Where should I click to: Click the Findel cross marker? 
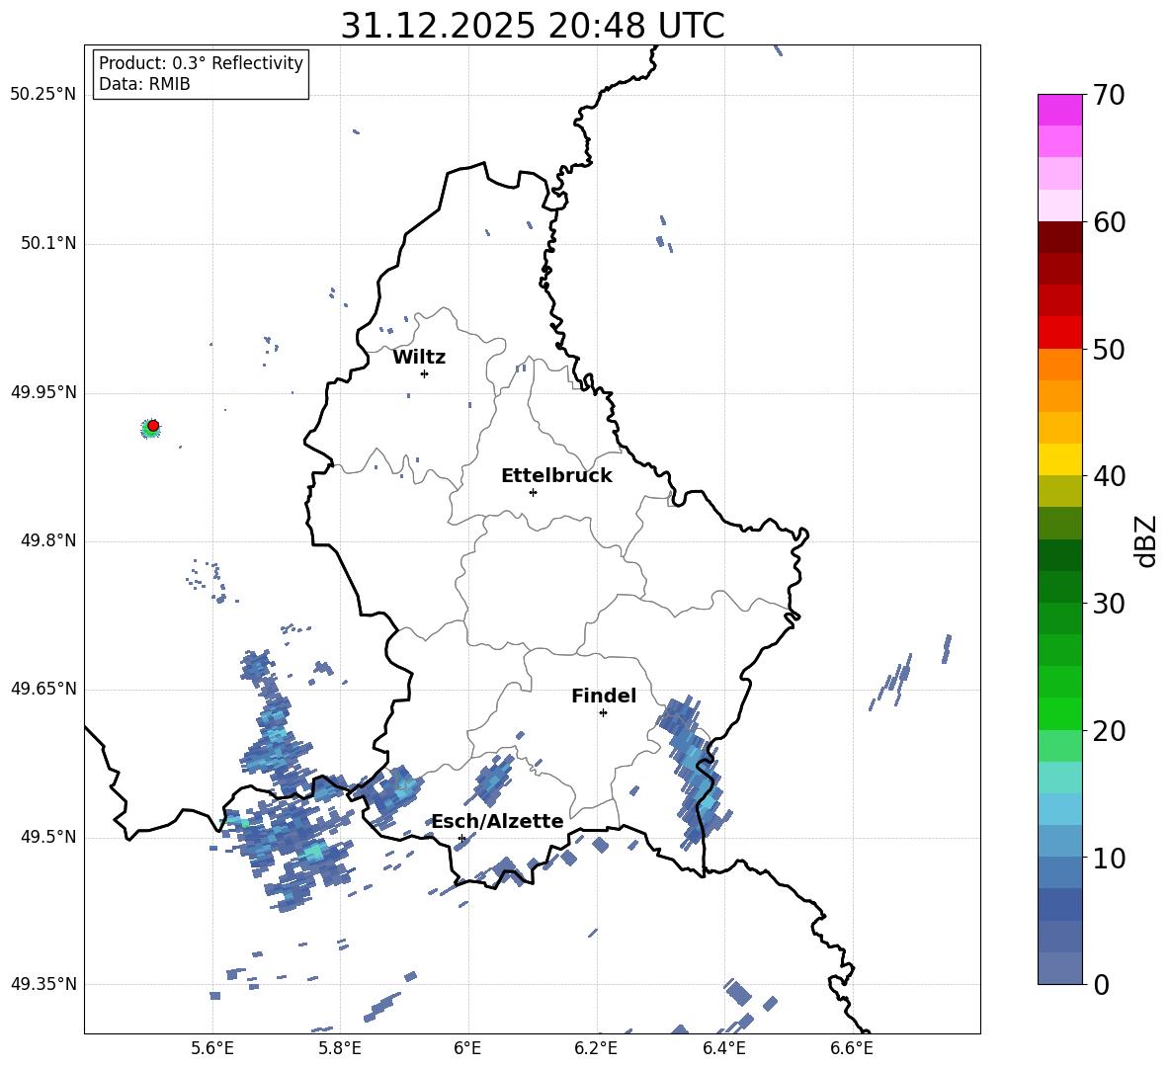603,713
